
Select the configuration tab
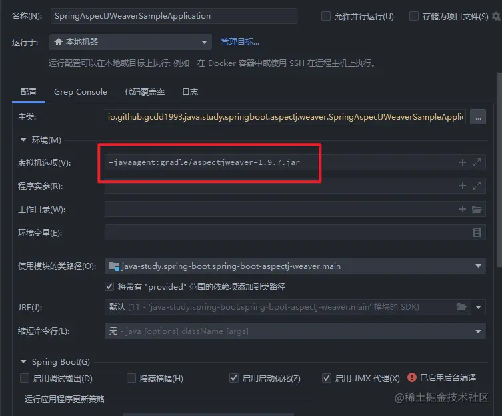[x=29, y=92]
